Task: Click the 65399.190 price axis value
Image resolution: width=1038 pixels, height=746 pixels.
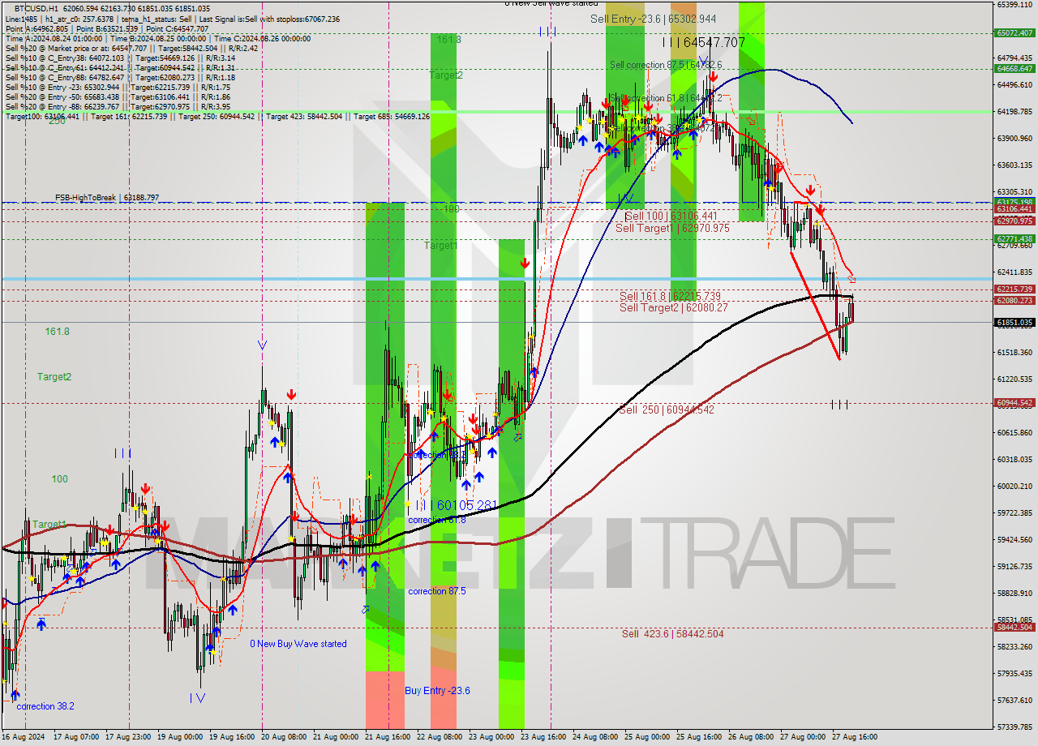Action: tap(1014, 4)
